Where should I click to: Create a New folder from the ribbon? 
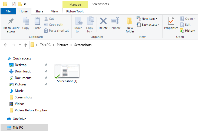tap(130, 25)
